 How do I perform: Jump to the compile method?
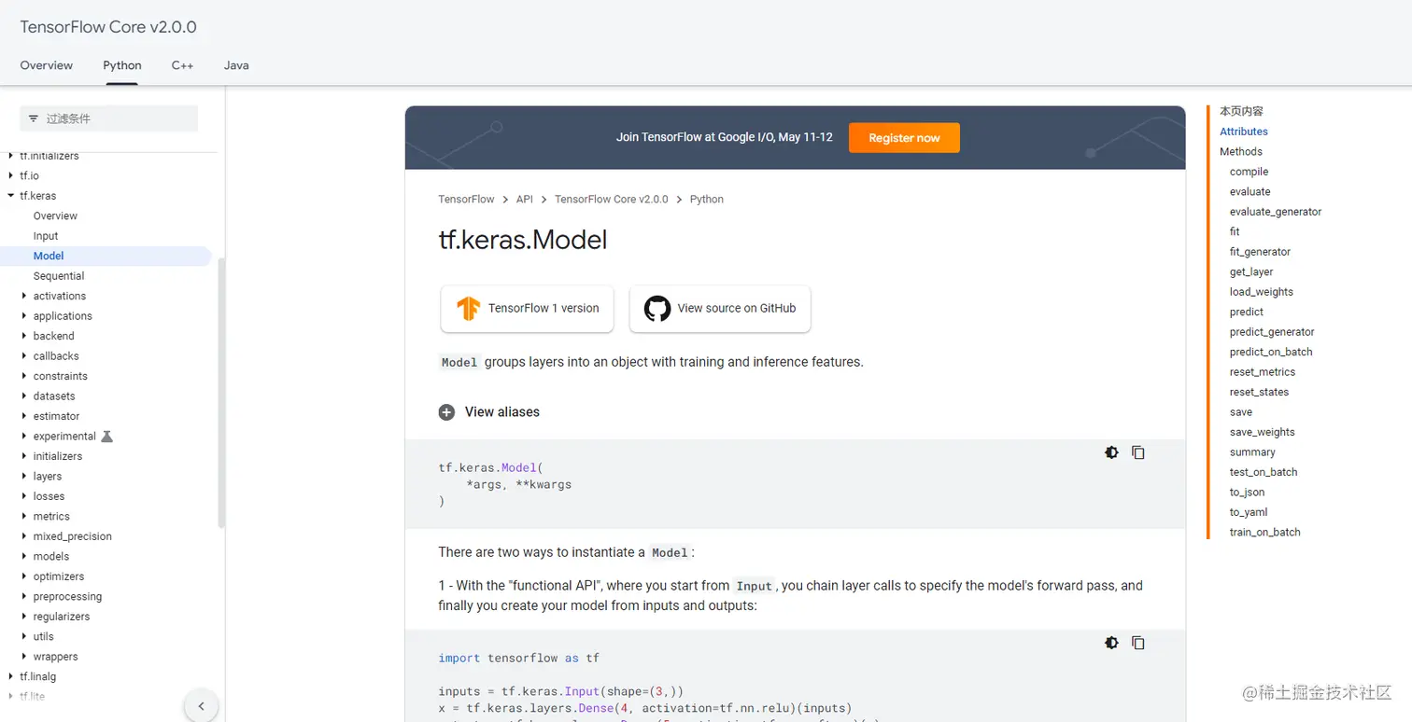click(x=1250, y=172)
